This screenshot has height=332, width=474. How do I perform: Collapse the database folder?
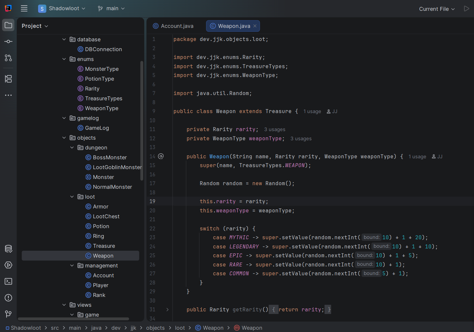tap(64, 39)
